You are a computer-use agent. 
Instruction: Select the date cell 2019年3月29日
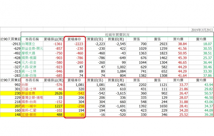pos(202,30)
